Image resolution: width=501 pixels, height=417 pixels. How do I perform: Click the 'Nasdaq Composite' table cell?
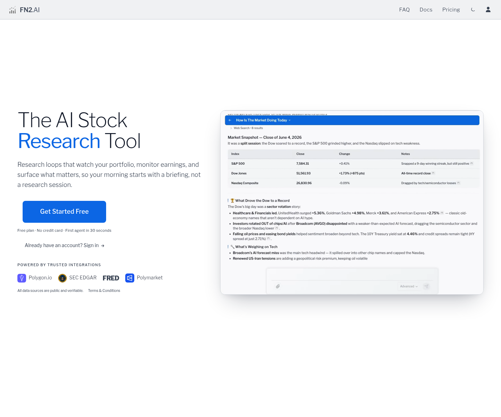coord(245,183)
